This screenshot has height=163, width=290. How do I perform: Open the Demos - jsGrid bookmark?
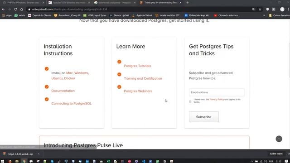pos(119,15)
